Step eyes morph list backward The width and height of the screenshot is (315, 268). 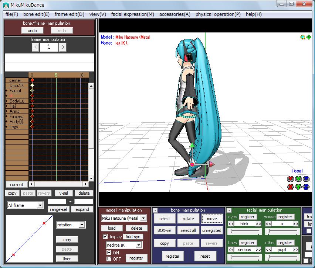click(231, 224)
